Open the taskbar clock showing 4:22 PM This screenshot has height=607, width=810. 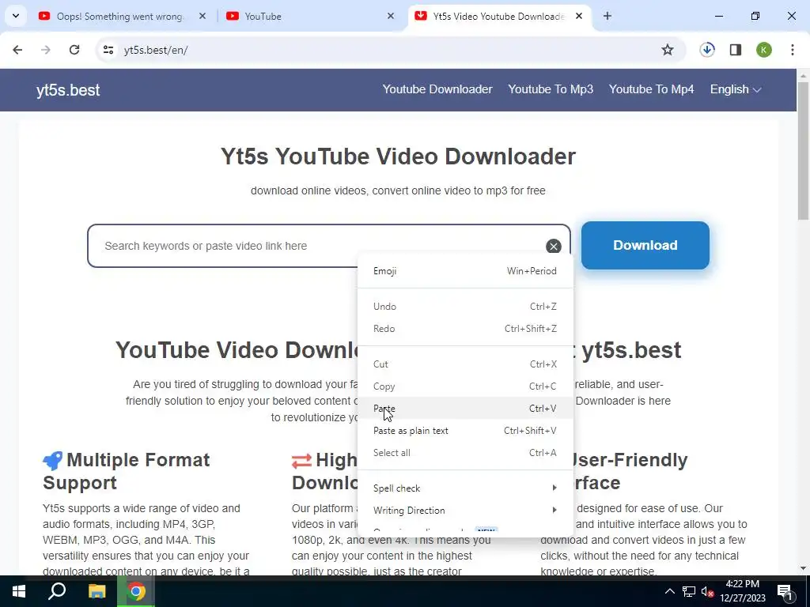click(742, 591)
